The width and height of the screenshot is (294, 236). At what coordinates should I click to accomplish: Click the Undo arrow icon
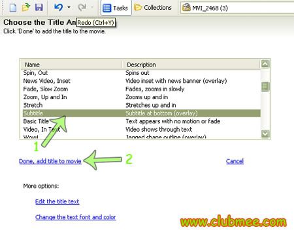[58, 8]
